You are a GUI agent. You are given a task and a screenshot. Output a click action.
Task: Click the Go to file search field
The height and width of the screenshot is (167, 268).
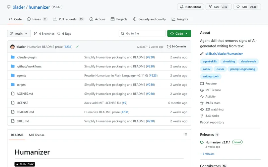142,33
